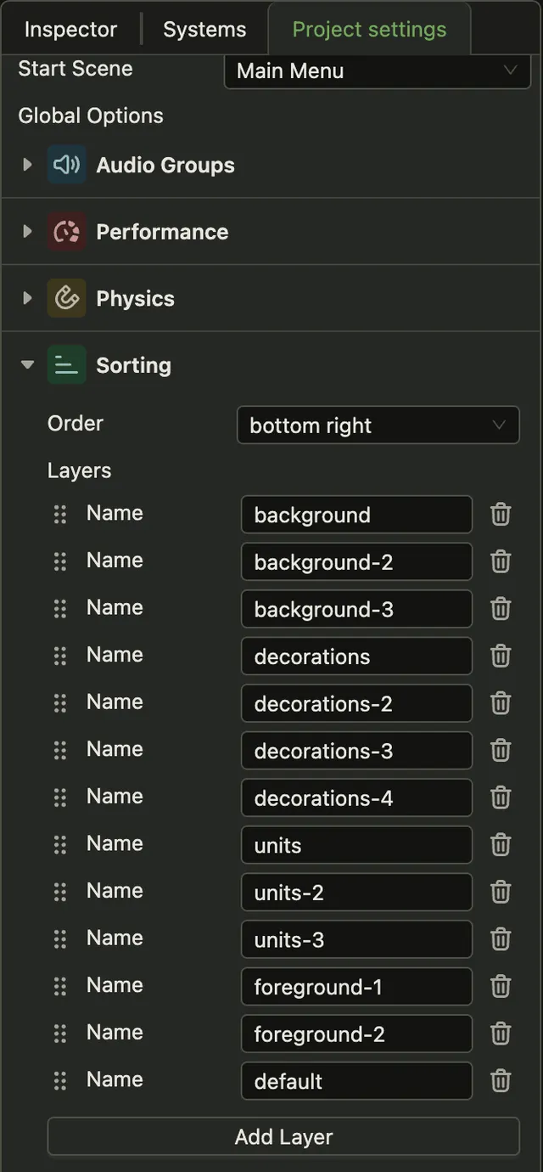
Task: Edit the background-2 name field
Action: click(x=356, y=562)
